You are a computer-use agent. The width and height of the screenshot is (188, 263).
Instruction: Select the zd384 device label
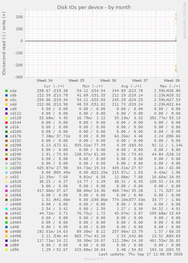16,199
